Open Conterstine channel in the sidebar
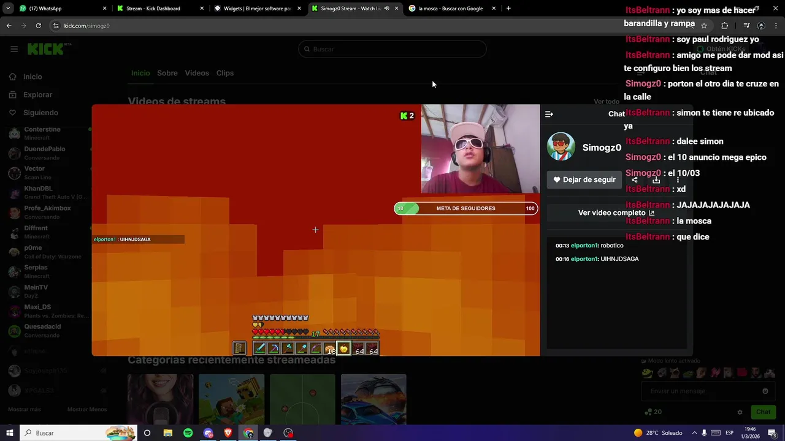The width and height of the screenshot is (785, 441). click(49, 134)
